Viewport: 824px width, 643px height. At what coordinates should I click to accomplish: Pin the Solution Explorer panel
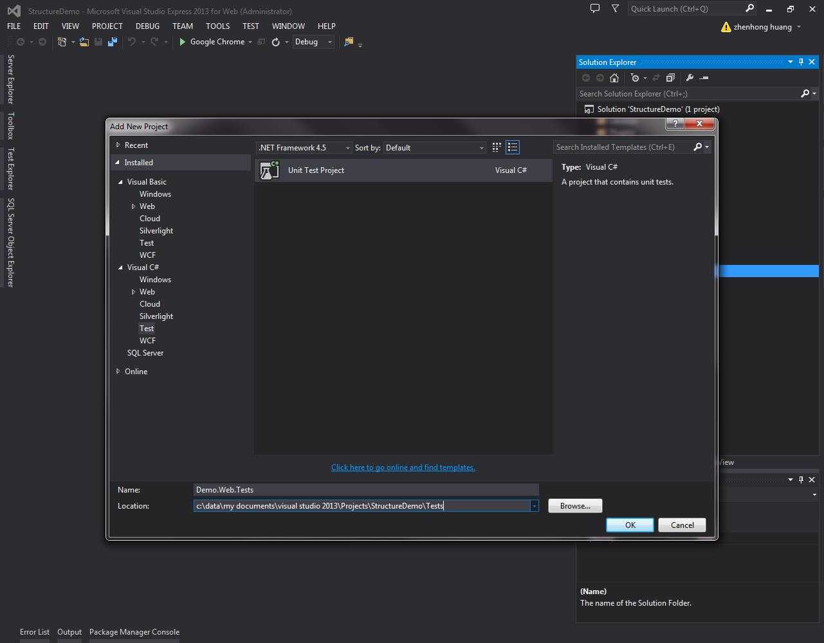(x=801, y=62)
